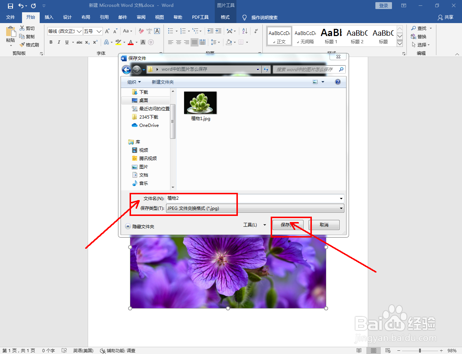Click the Replace command
462x354 pixels.
[419, 36]
